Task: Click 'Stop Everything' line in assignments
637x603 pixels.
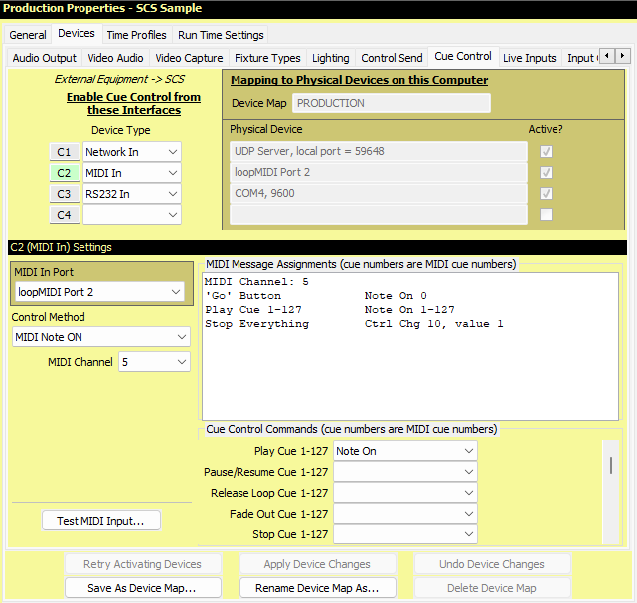Action: tap(354, 324)
